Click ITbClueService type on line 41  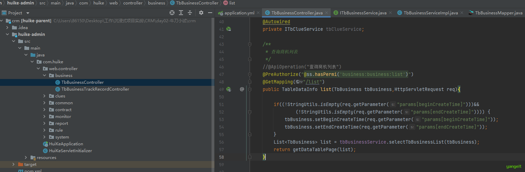[x=304, y=29]
